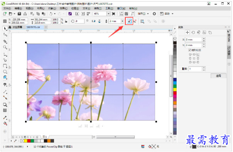
Task: Click the Export icon in standard toolbar
Action: 83,14
